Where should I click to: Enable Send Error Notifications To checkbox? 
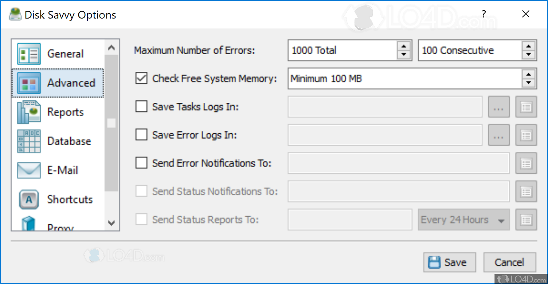[141, 163]
